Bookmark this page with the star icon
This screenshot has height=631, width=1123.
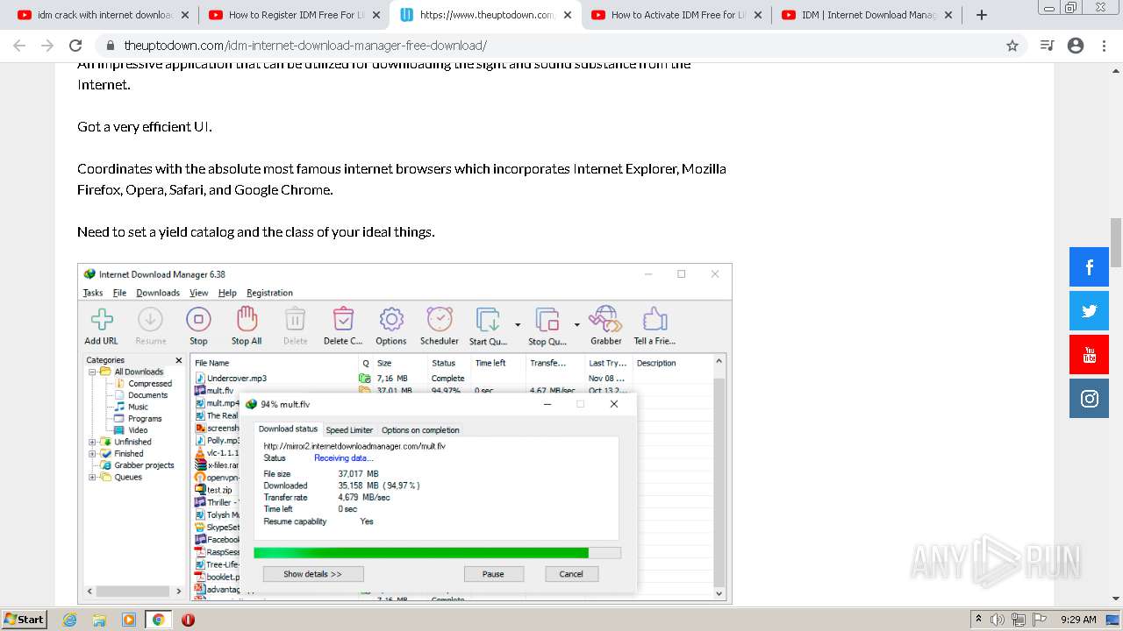tap(1012, 46)
